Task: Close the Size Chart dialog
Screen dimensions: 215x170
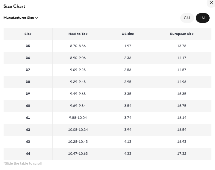Action: click(211, 3)
